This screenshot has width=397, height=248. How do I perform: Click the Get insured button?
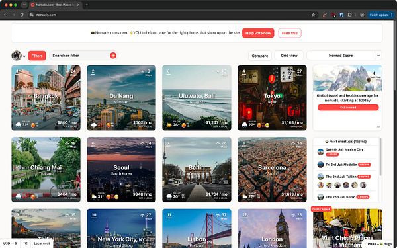tap(348, 108)
